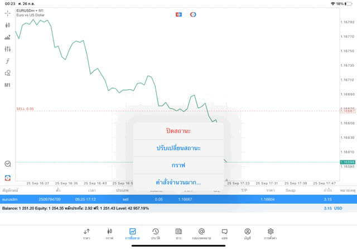
Task: Activate the crosshair cursor tool
Action: pos(7,13)
